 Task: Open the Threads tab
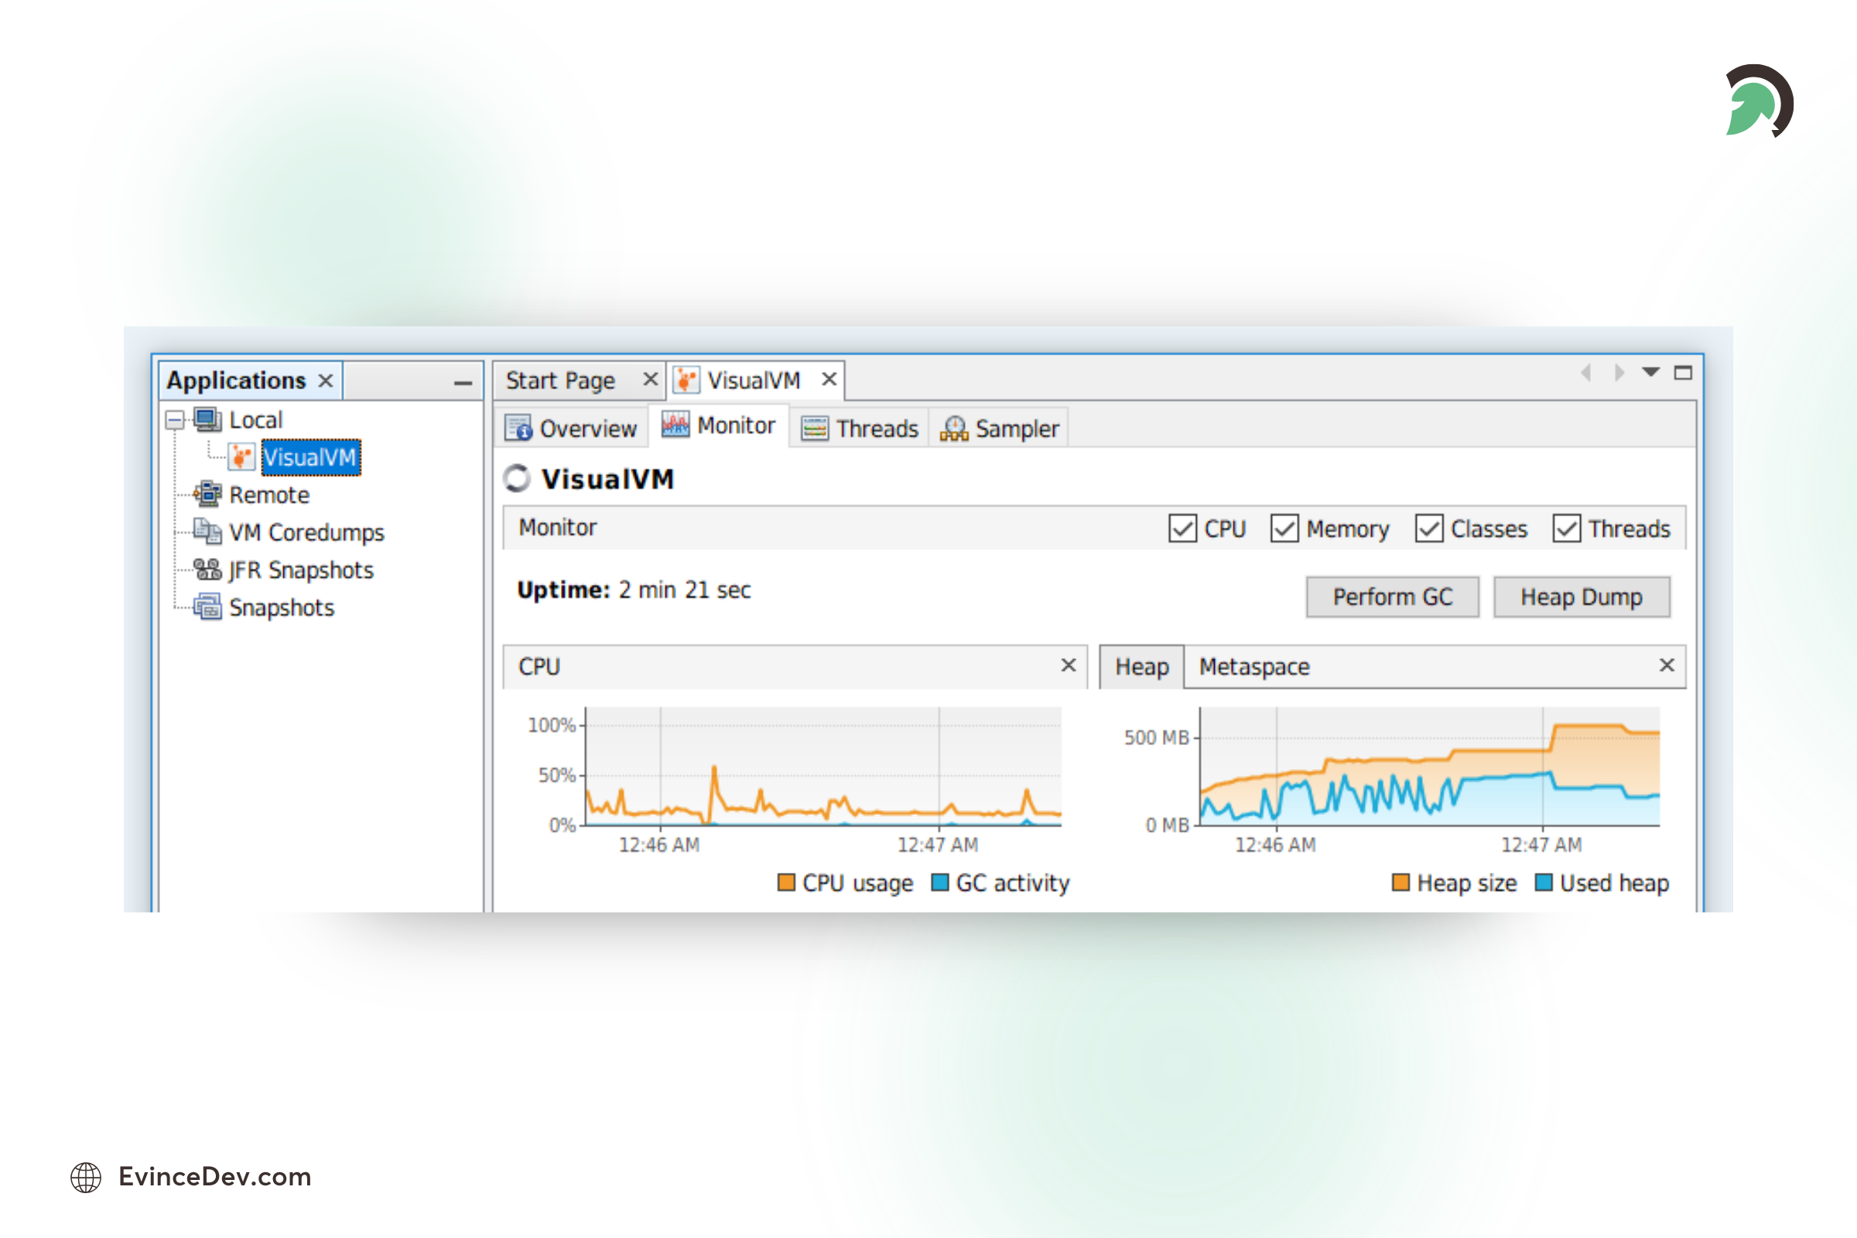coord(860,428)
